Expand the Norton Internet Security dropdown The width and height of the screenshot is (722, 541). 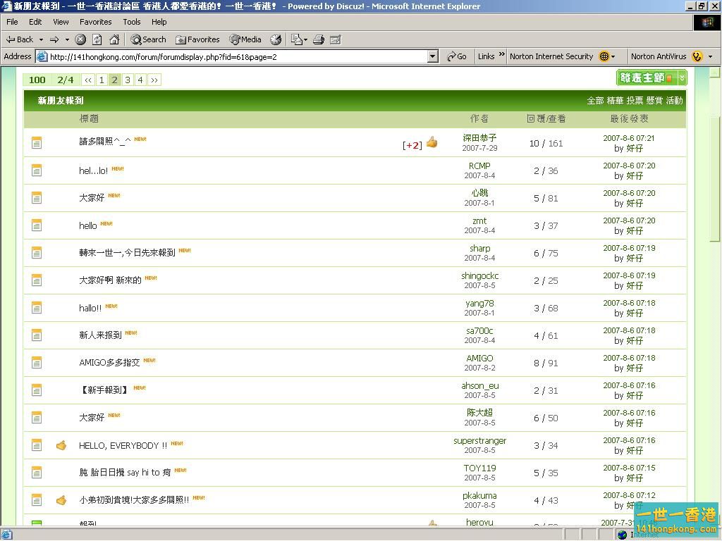613,56
